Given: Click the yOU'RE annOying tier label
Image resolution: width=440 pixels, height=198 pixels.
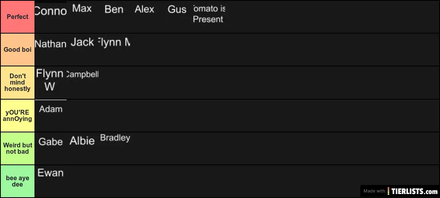Looking at the screenshot, I should click(x=17, y=115).
